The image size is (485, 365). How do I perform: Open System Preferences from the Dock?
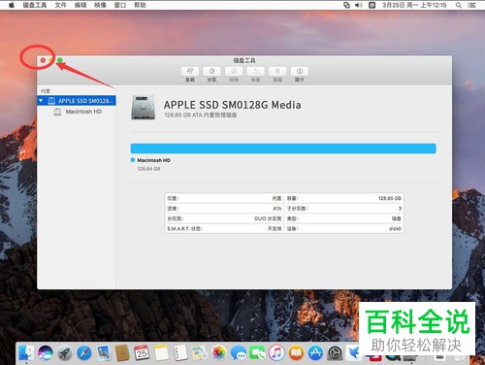(x=335, y=352)
